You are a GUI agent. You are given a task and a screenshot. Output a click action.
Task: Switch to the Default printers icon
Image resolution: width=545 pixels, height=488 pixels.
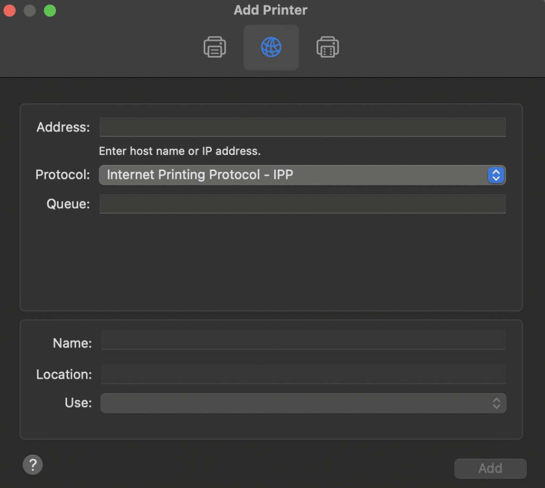214,47
